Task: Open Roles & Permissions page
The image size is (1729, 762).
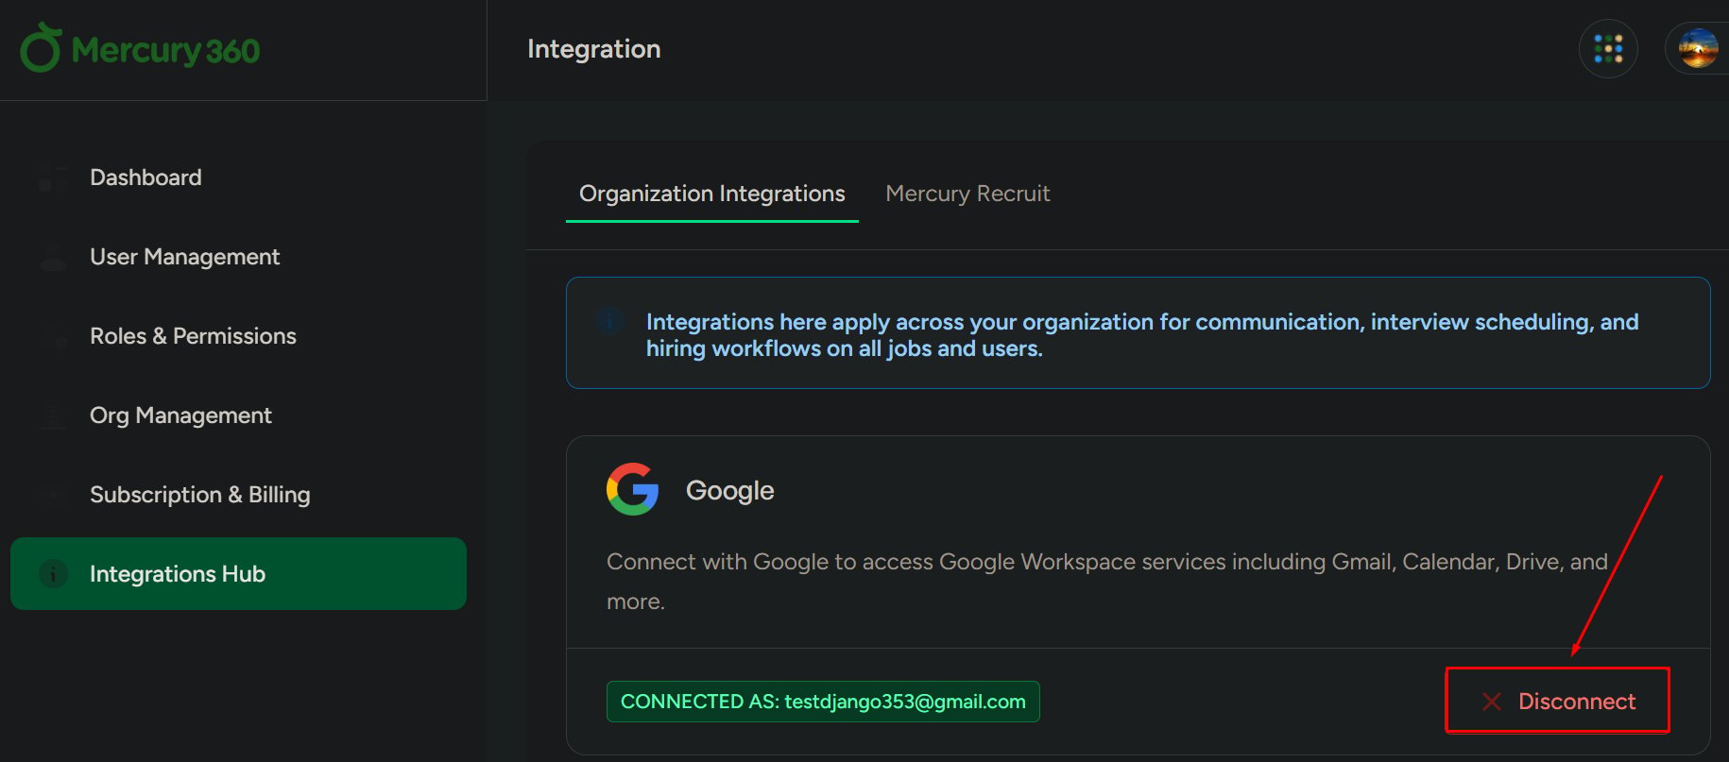Action: 238,336
